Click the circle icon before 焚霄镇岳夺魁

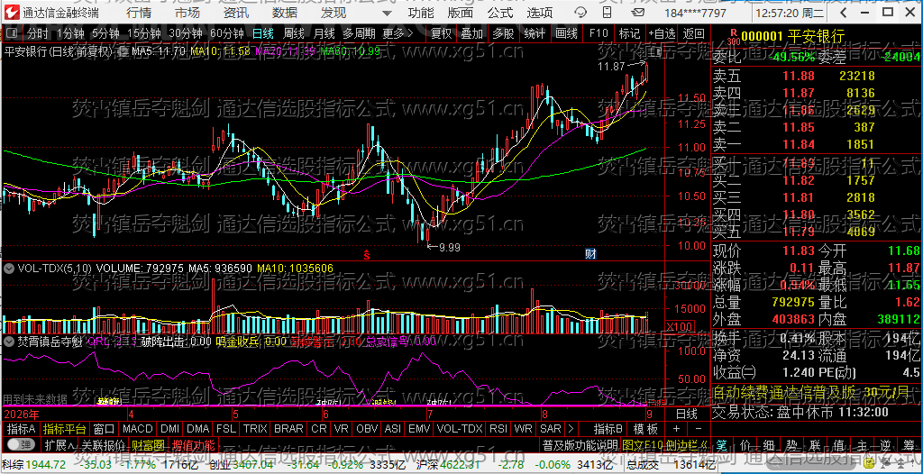coord(9,341)
